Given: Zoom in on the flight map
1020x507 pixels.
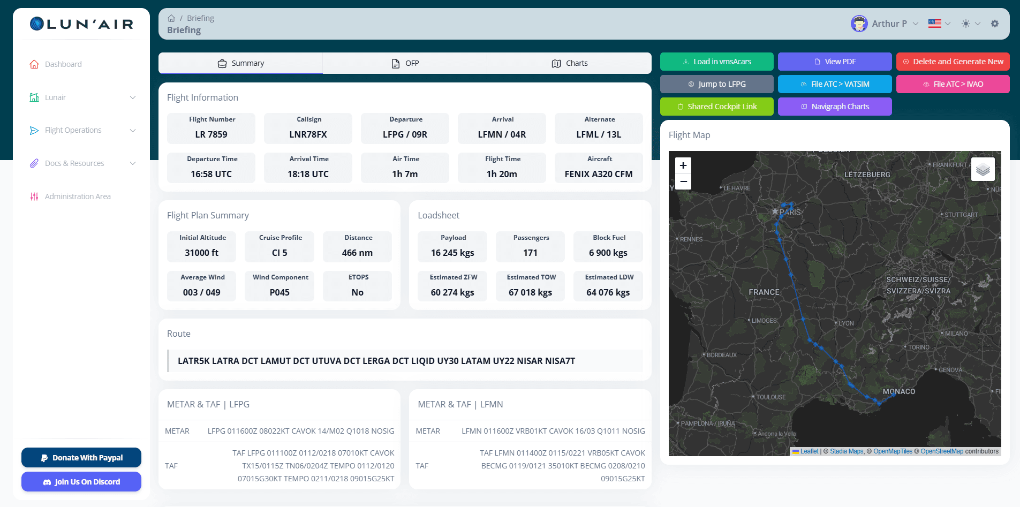Looking at the screenshot, I should pos(683,165).
